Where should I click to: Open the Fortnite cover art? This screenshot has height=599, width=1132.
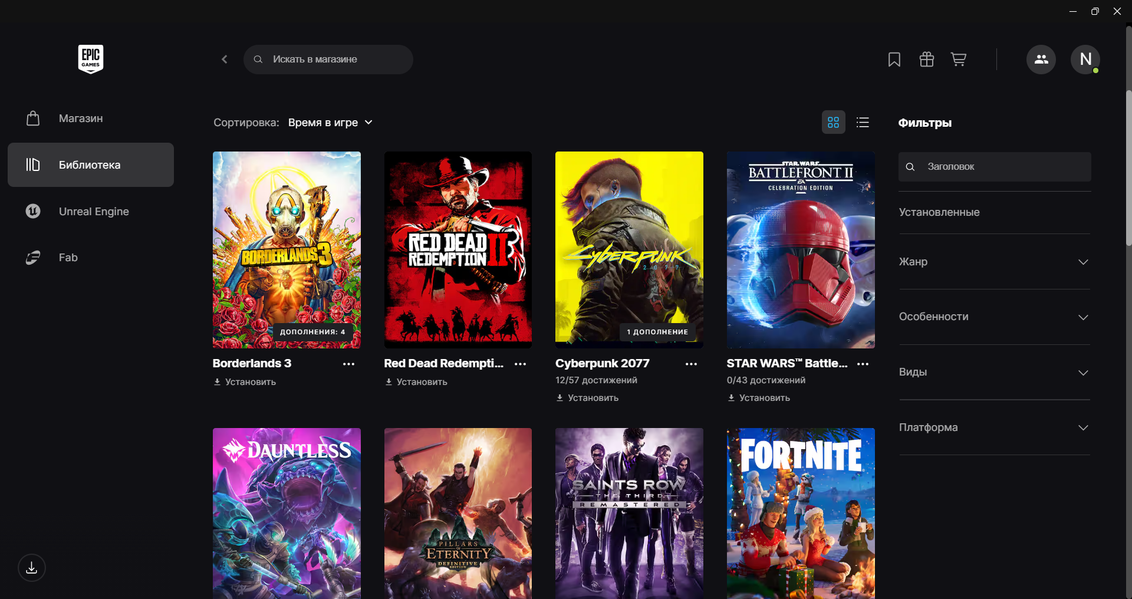click(801, 514)
